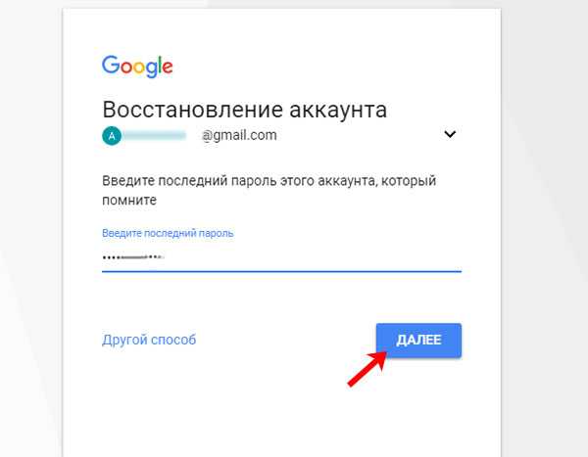
Task: Click the capital blue G in the Google logo
Action: (111, 65)
